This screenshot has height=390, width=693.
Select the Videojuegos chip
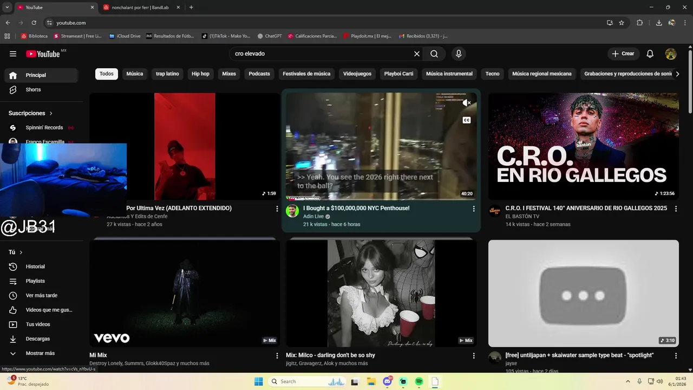pyautogui.click(x=357, y=74)
